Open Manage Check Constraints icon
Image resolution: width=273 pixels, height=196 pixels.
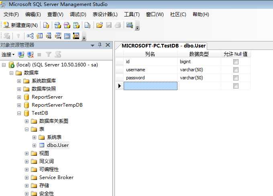tap(67, 36)
